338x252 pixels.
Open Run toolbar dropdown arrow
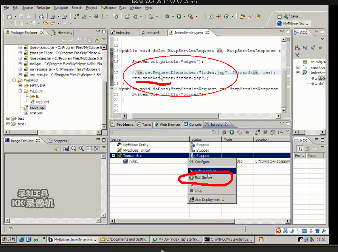pos(185,16)
